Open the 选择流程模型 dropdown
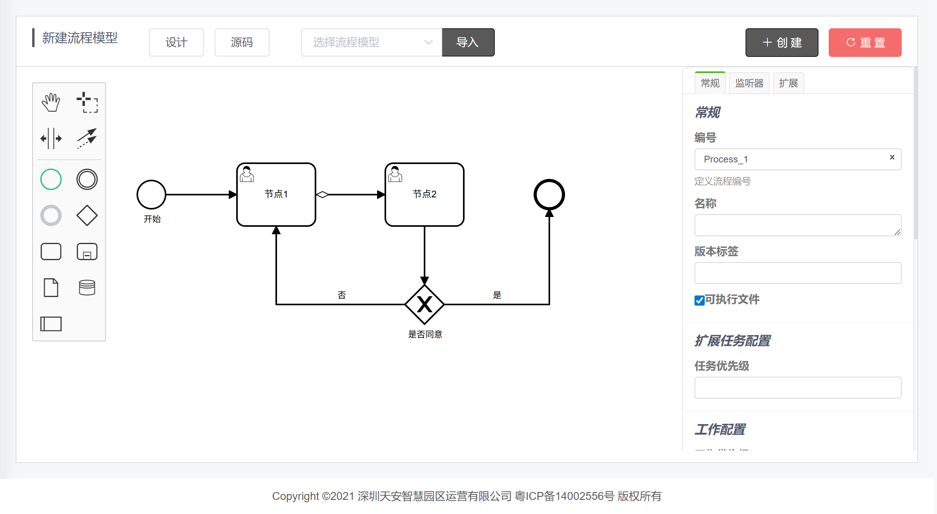Screen dimensions: 937x514 (371, 42)
